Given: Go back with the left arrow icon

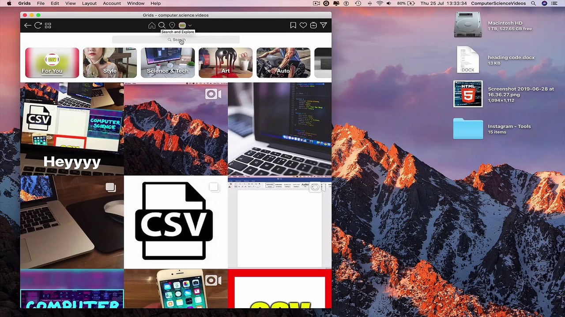Looking at the screenshot, I should click(x=27, y=26).
